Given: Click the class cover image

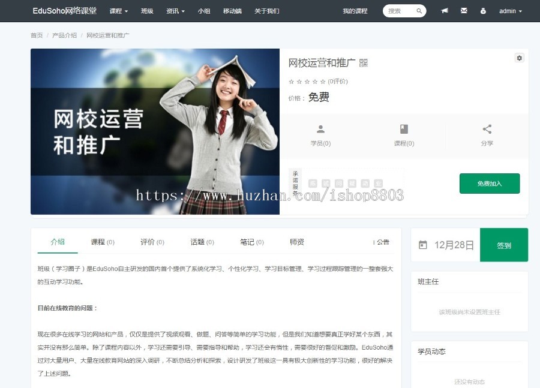Looking at the screenshot, I should (x=155, y=131).
